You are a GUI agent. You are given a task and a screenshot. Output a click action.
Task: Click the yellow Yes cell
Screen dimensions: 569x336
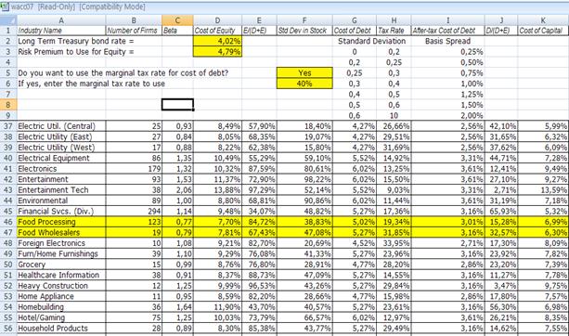click(x=304, y=73)
